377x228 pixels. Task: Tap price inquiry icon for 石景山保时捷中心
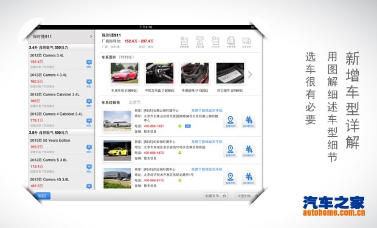(249, 122)
